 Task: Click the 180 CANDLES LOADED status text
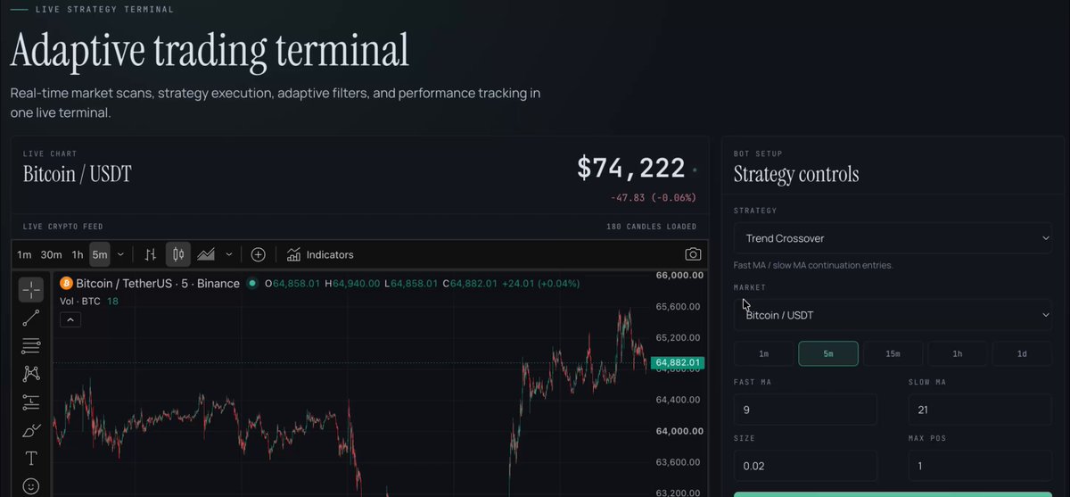click(652, 227)
